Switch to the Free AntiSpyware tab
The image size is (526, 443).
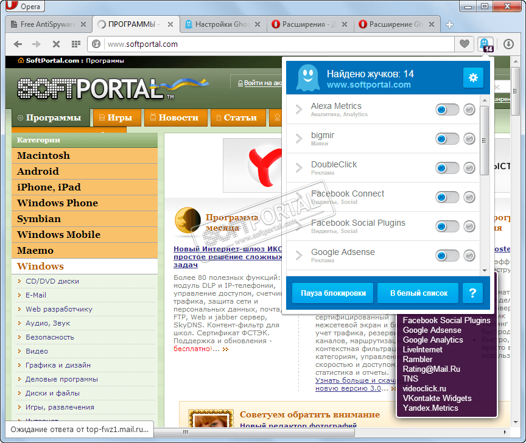click(48, 24)
